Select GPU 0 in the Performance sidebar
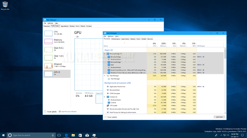The height and width of the screenshot is (138, 247). point(57,74)
